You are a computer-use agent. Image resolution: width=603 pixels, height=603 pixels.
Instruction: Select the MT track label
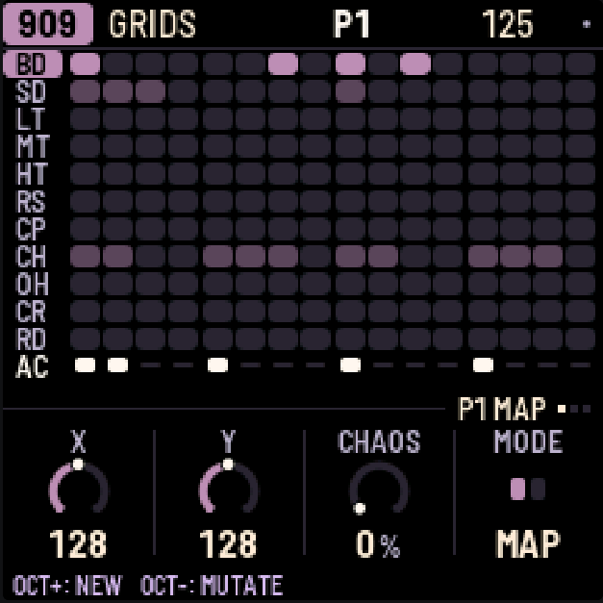[33, 146]
